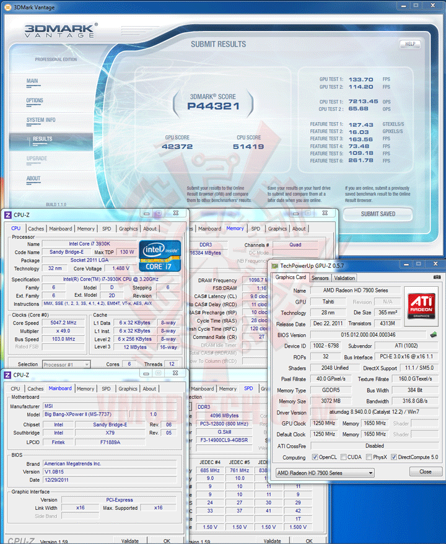Click the 16384 MBytes memory size field
The width and height of the screenshot is (446, 544).
click(x=208, y=253)
